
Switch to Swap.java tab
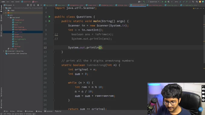[x=61, y=5]
